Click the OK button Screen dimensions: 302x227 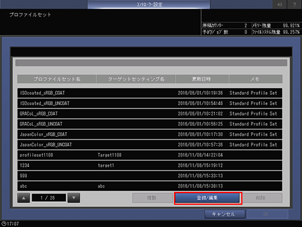coord(268,214)
